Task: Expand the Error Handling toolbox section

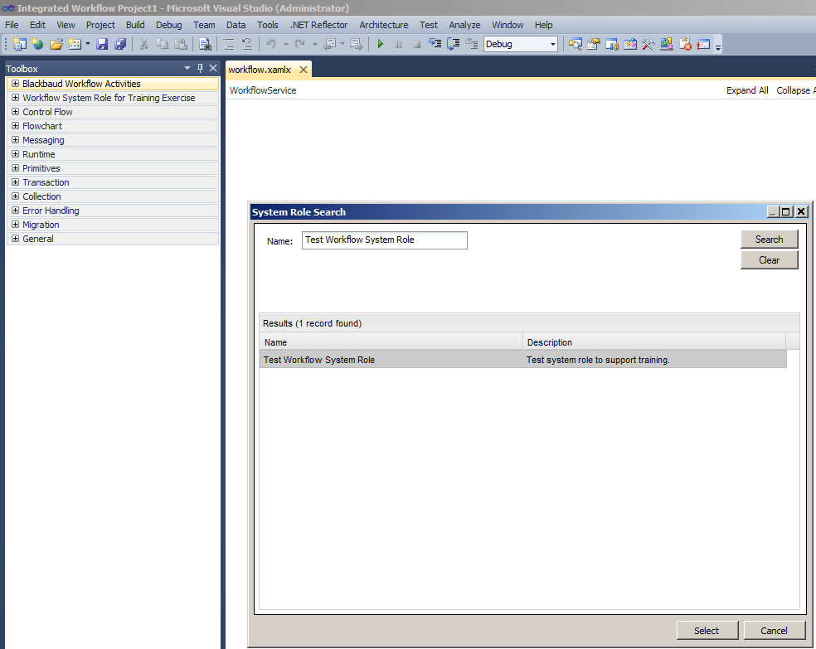Action: click(15, 211)
